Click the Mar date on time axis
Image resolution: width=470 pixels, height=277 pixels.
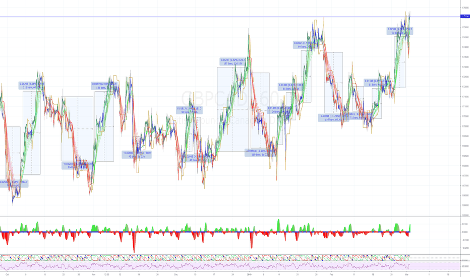(406, 274)
